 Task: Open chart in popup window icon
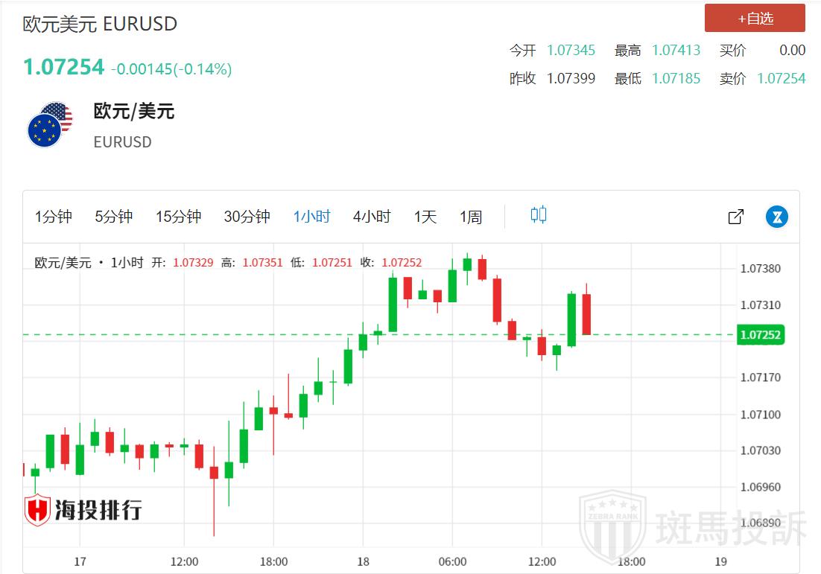(x=735, y=217)
